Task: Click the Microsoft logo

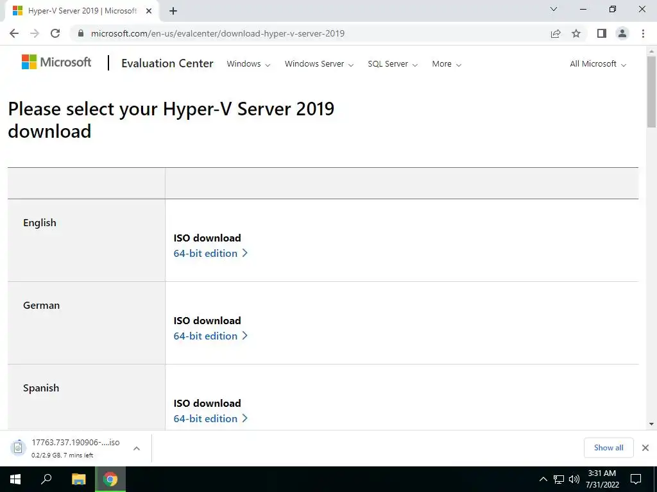Action: (x=56, y=62)
